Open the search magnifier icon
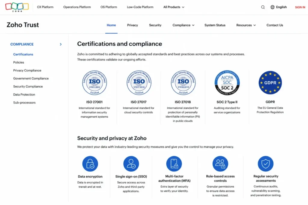This screenshot has height=205, width=308. [x=263, y=7]
